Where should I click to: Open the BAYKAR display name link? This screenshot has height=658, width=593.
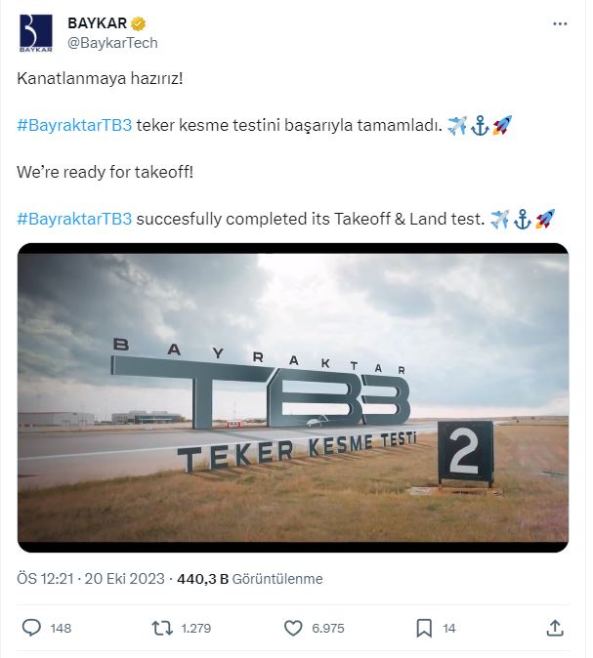coord(93,24)
